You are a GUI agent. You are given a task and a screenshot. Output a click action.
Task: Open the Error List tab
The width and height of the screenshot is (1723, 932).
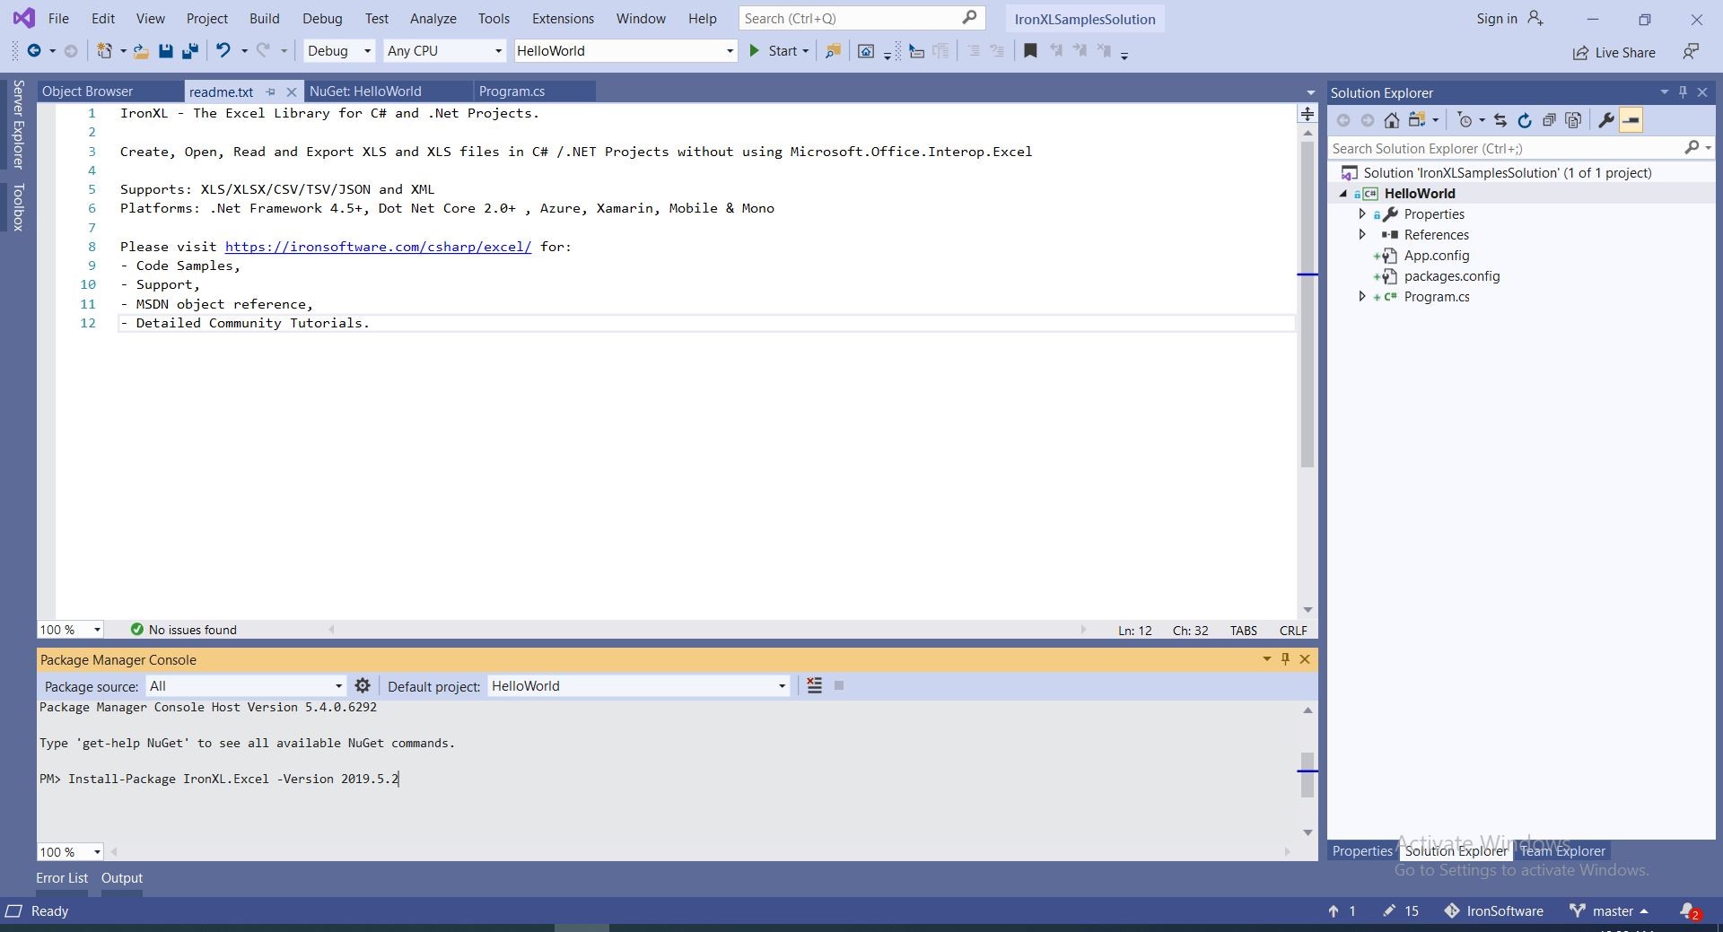pos(62,878)
